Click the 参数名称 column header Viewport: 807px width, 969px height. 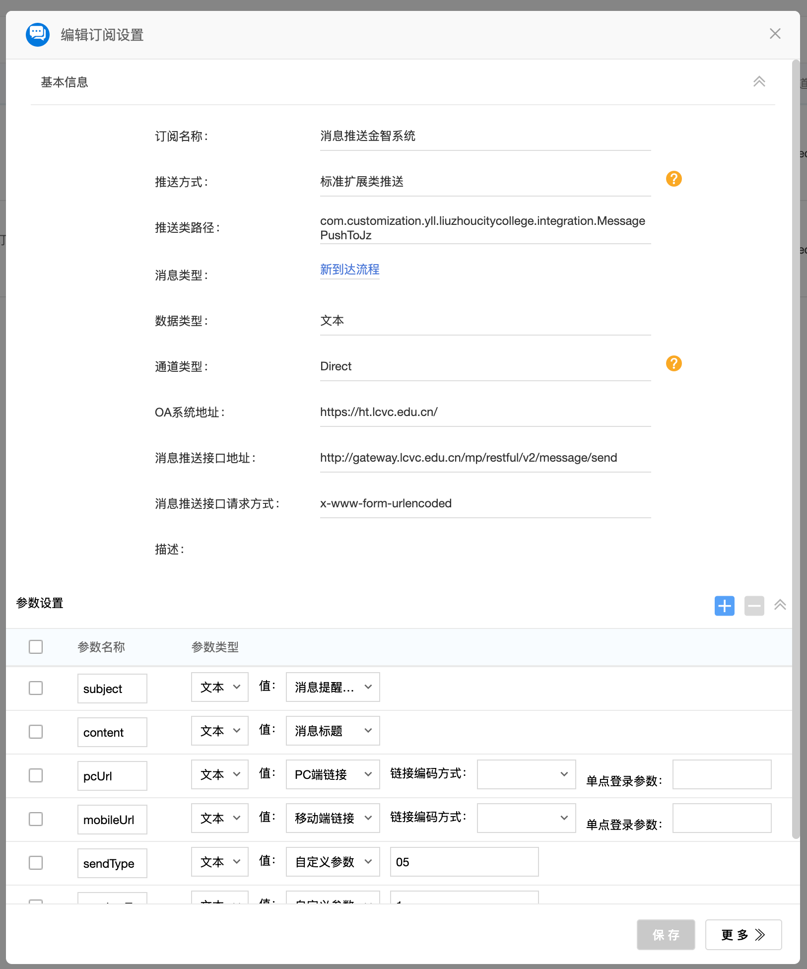pos(101,647)
